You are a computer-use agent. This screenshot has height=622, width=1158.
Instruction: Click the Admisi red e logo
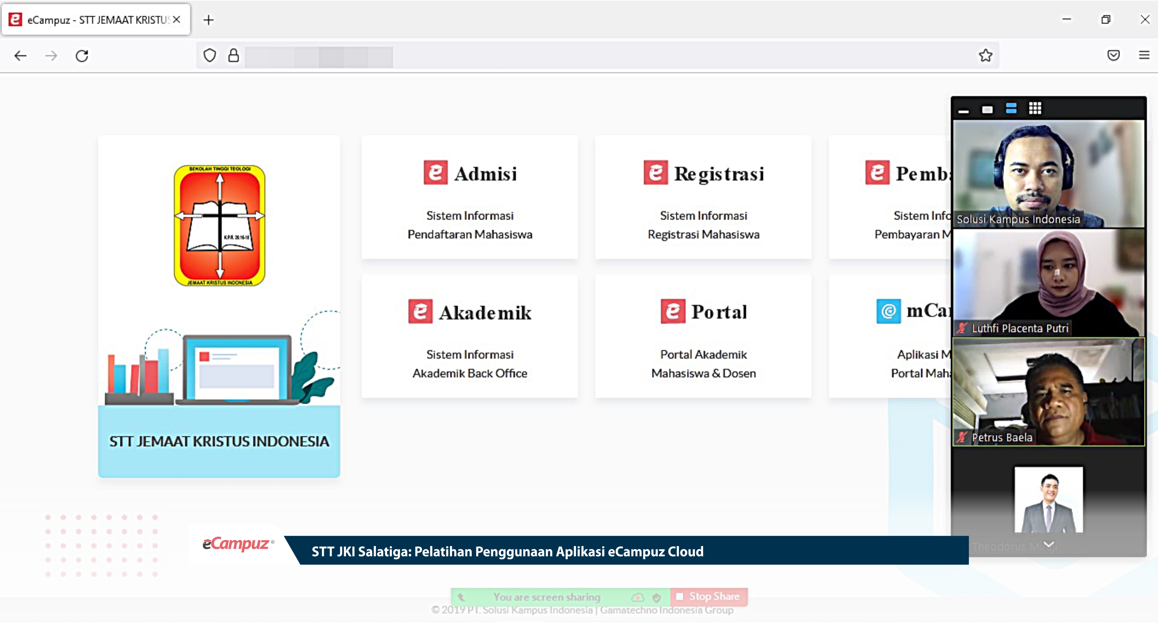pyautogui.click(x=435, y=173)
